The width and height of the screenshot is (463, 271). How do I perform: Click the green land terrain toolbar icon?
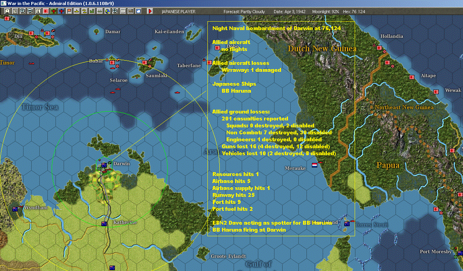(92, 11)
